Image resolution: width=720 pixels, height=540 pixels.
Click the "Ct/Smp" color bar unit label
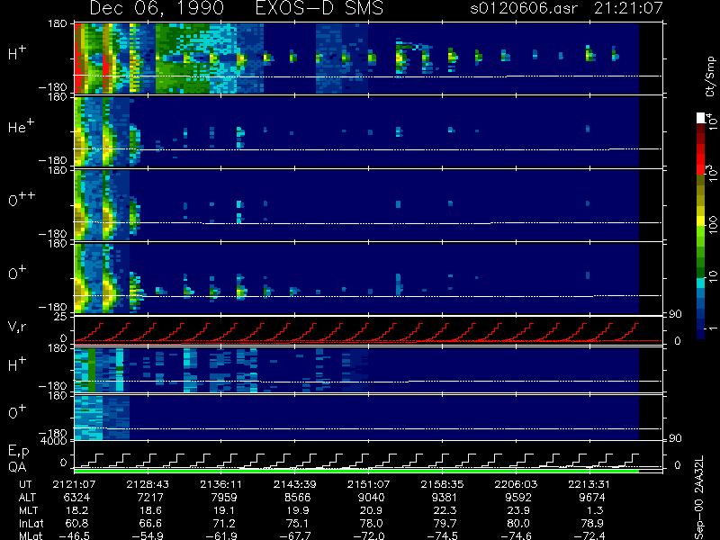pos(710,76)
